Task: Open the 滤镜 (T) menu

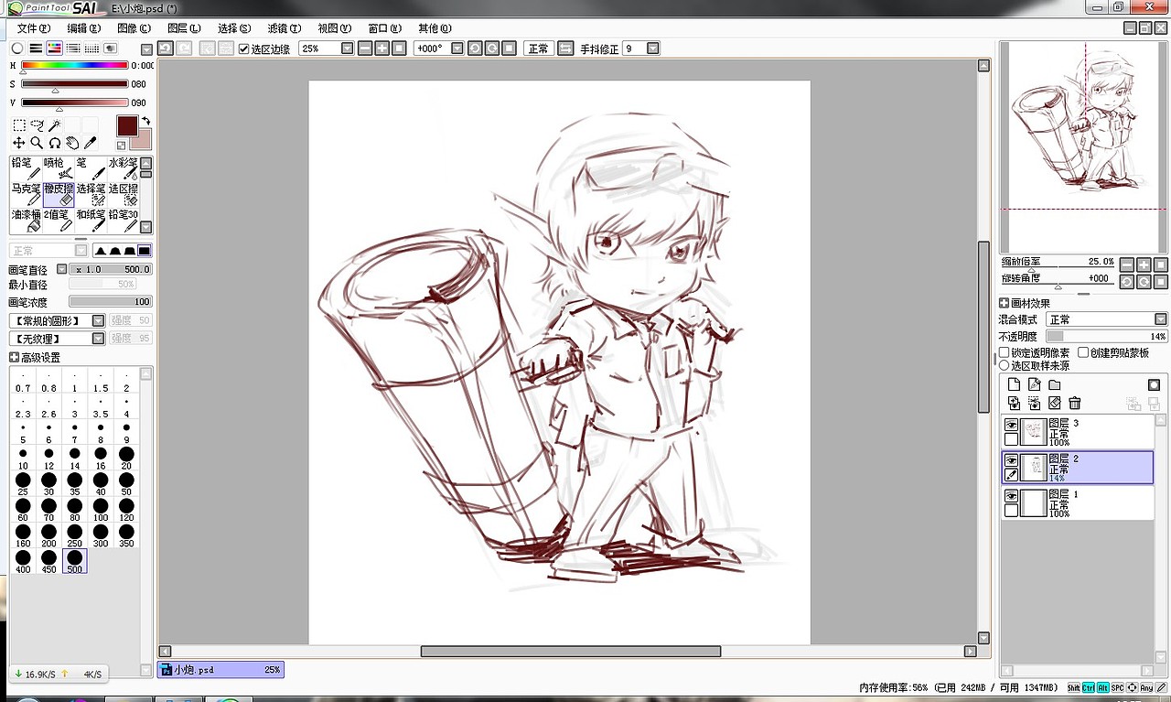Action: tap(285, 28)
